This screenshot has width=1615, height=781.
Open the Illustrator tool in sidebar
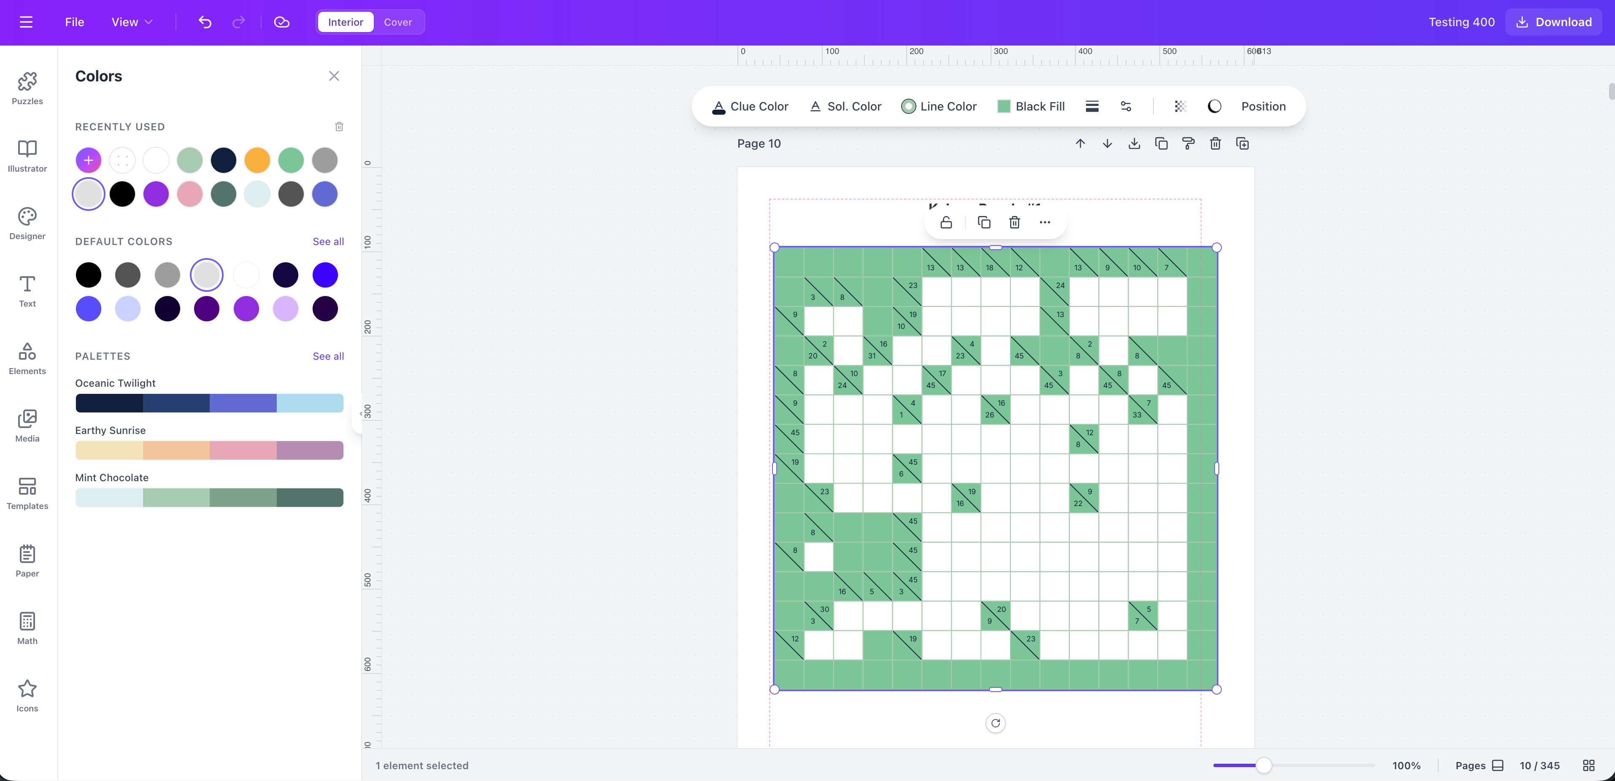[x=27, y=156]
